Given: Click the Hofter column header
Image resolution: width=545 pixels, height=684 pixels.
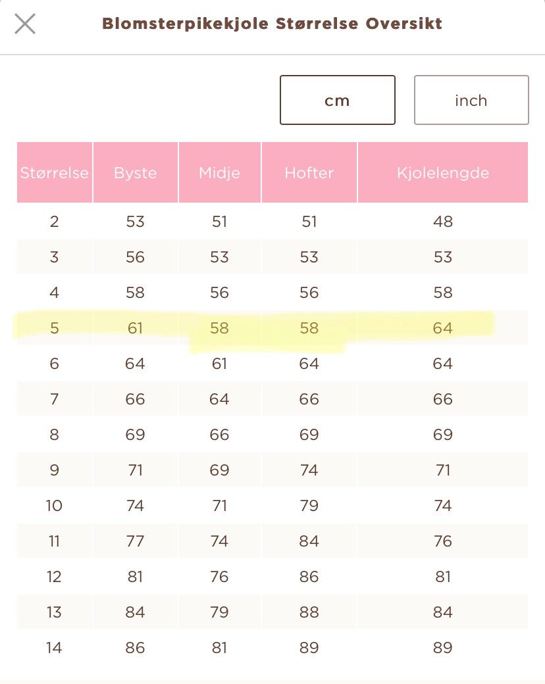Looking at the screenshot, I should click(309, 173).
